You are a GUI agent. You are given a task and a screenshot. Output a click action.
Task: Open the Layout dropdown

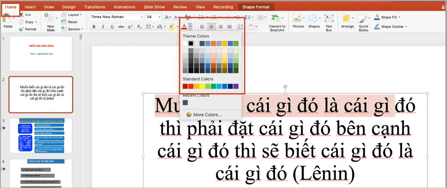click(x=72, y=15)
